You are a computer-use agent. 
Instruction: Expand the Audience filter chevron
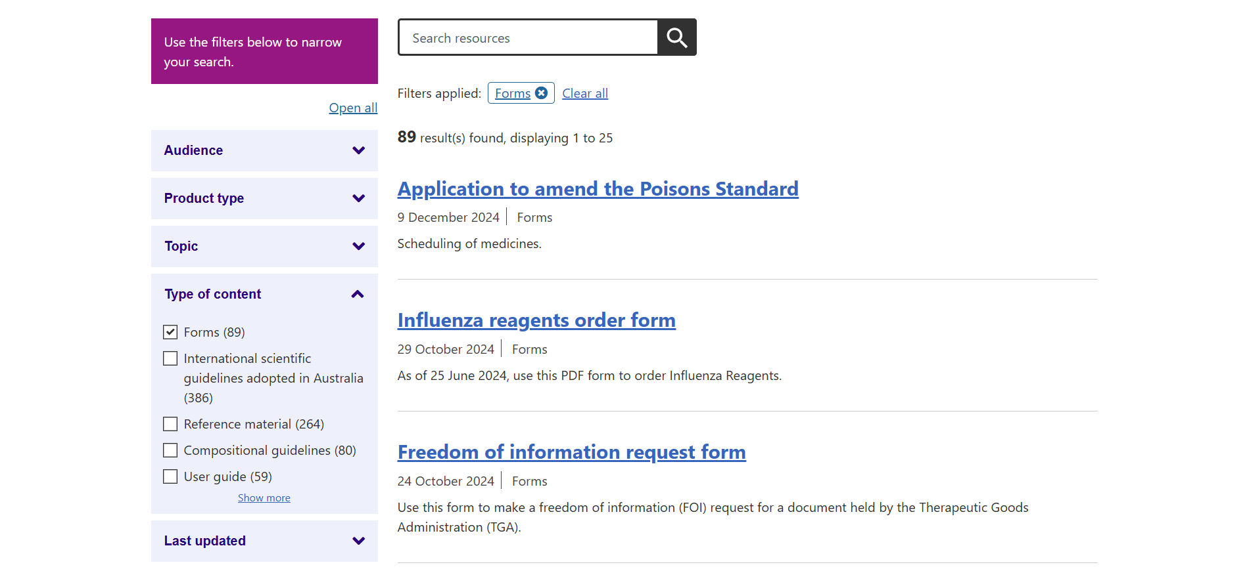click(358, 150)
